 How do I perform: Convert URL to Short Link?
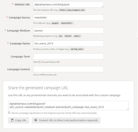(66, 120)
